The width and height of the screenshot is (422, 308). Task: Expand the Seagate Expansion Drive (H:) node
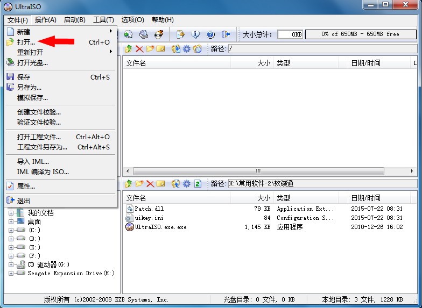[x=11, y=273]
